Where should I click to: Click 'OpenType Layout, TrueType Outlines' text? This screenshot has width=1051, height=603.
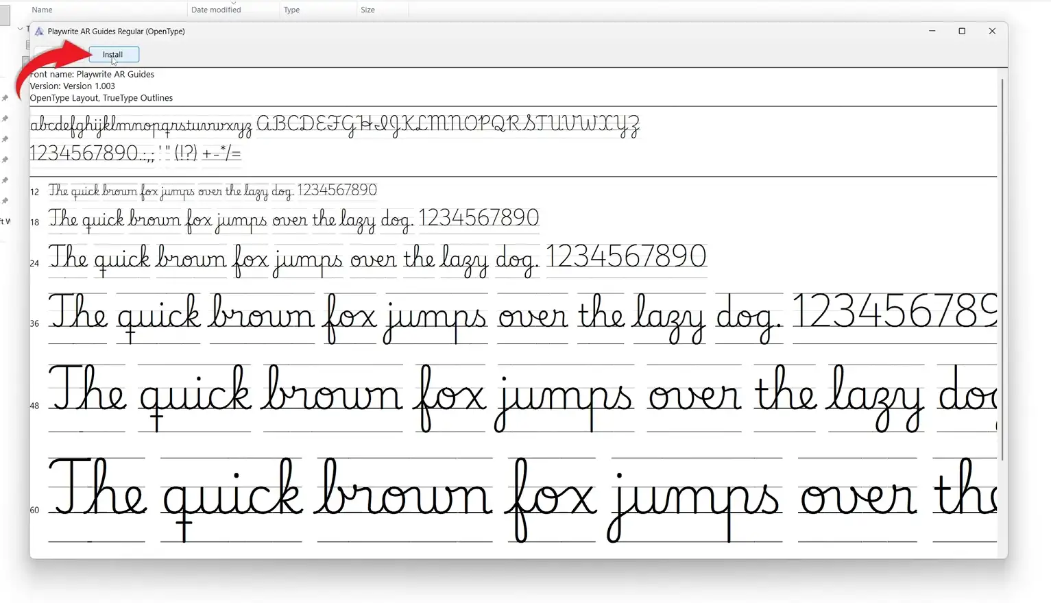pos(101,97)
